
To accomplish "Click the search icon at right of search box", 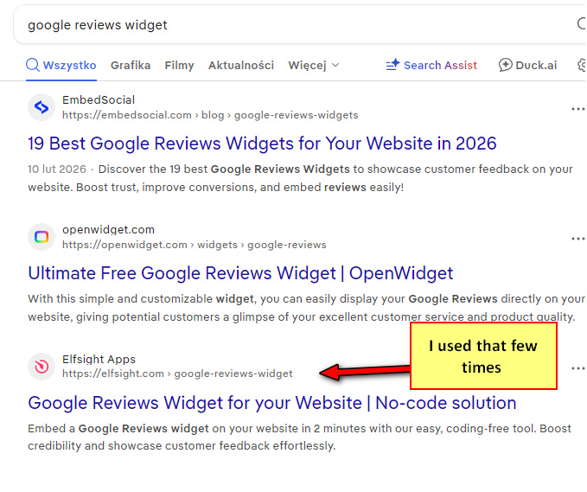I will pos(582,24).
